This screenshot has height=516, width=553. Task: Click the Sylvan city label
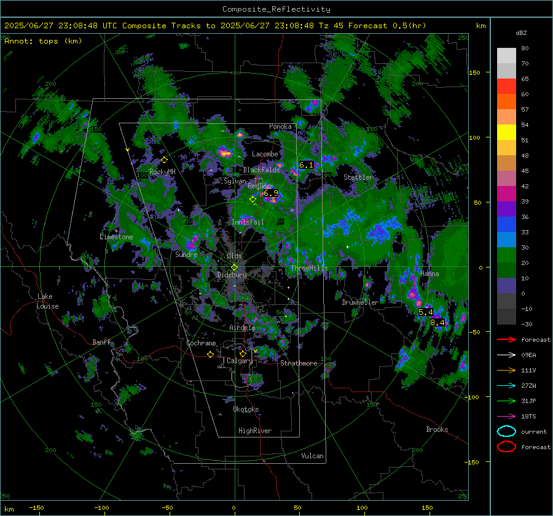click(235, 181)
